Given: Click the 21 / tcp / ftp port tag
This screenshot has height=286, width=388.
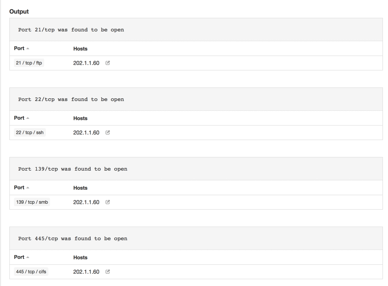Looking at the screenshot, I should (29, 63).
